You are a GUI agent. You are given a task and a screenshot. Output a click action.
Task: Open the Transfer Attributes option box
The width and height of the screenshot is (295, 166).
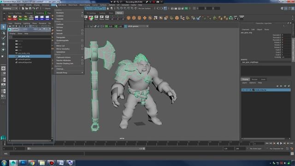point(82,60)
